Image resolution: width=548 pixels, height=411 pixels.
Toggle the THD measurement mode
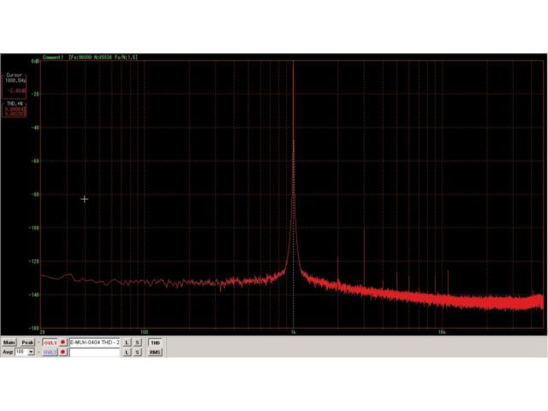coord(155,342)
